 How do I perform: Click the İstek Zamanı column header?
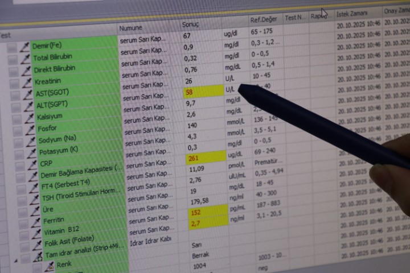point(351,14)
